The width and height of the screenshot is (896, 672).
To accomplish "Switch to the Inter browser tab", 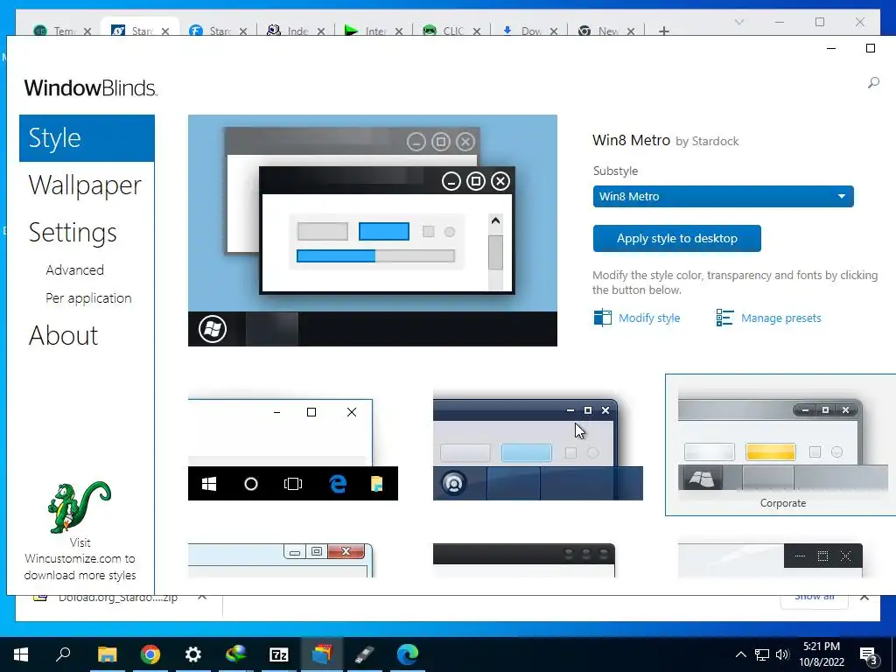I will [367, 31].
